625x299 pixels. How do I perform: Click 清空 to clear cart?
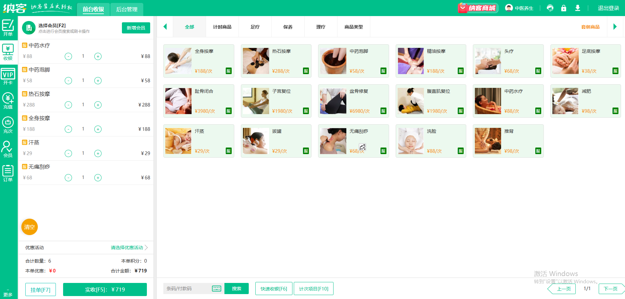(30, 227)
